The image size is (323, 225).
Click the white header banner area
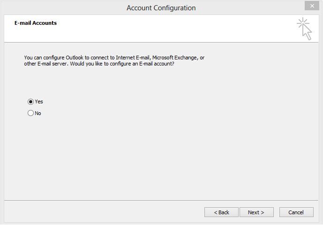point(161,29)
